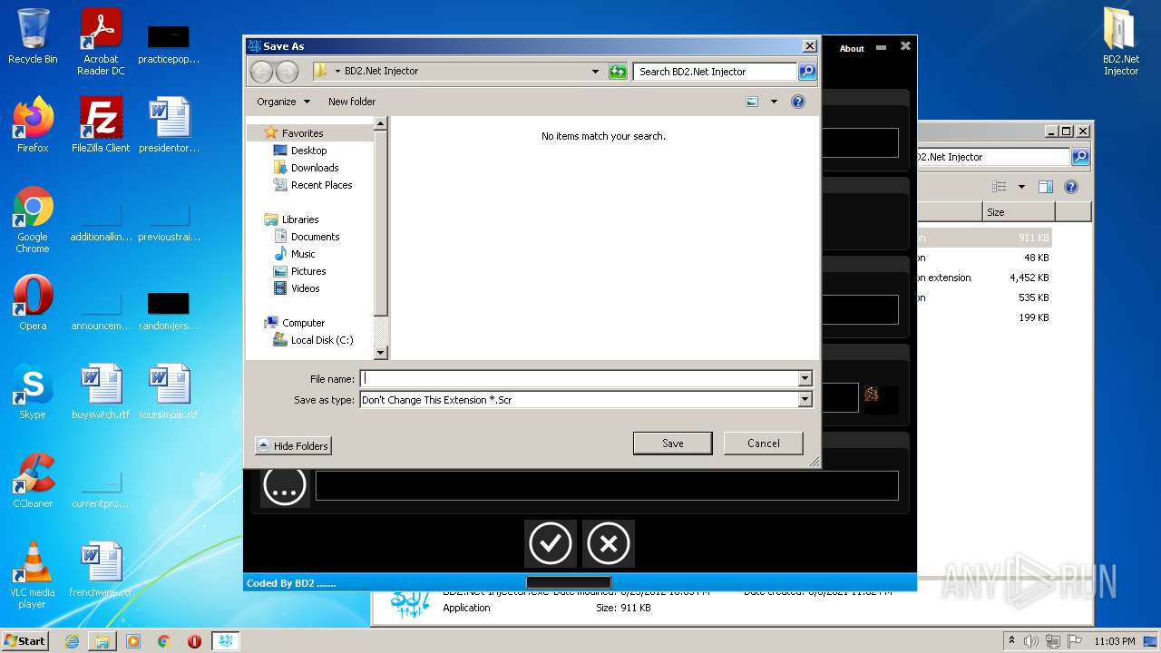Select FileZilla Client desktop icon

(x=101, y=124)
